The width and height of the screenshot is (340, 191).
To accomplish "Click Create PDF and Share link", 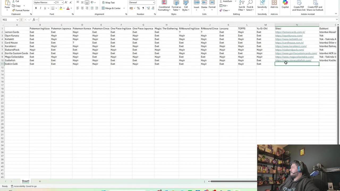I will pyautogui.click(x=299, y=6).
